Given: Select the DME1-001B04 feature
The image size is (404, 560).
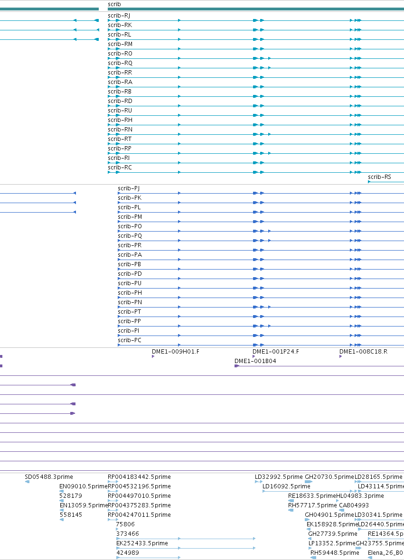Looking at the screenshot, I should (255, 361).
